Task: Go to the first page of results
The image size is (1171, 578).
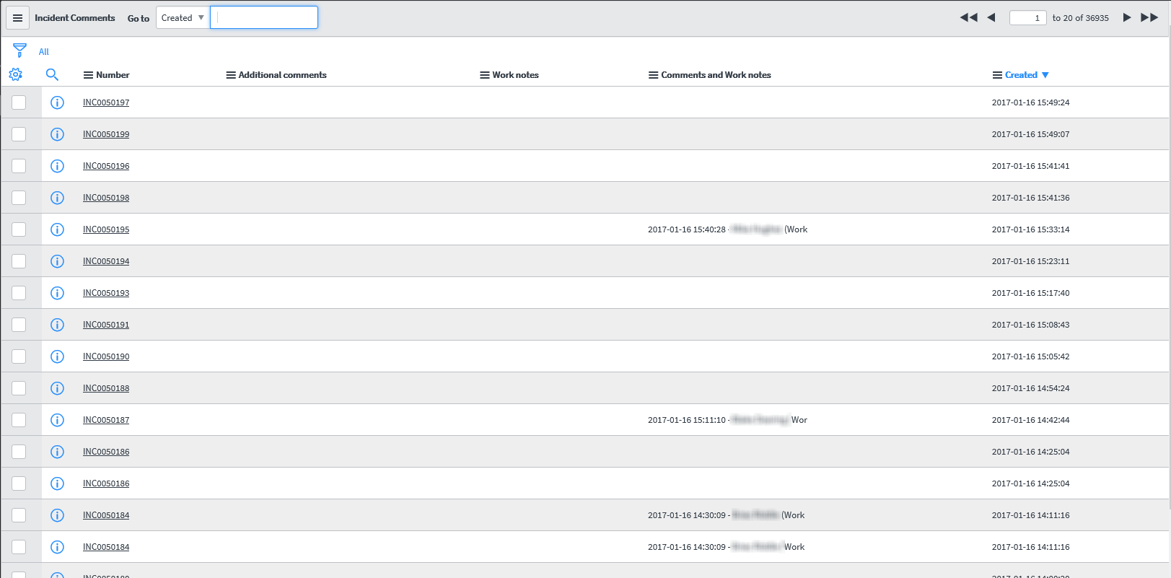Action: pyautogui.click(x=968, y=17)
